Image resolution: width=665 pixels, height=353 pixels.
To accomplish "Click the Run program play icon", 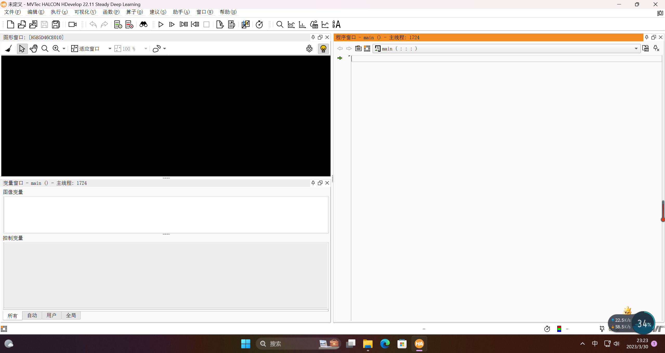I will tap(161, 24).
